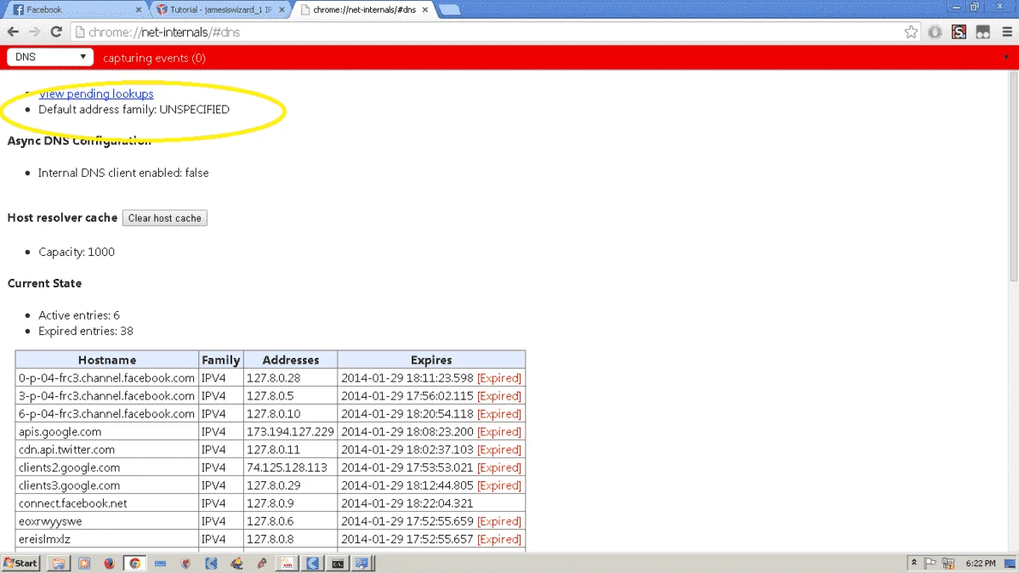The image size is (1019, 573).
Task: Open the gray hand extension icon
Action: click(935, 31)
